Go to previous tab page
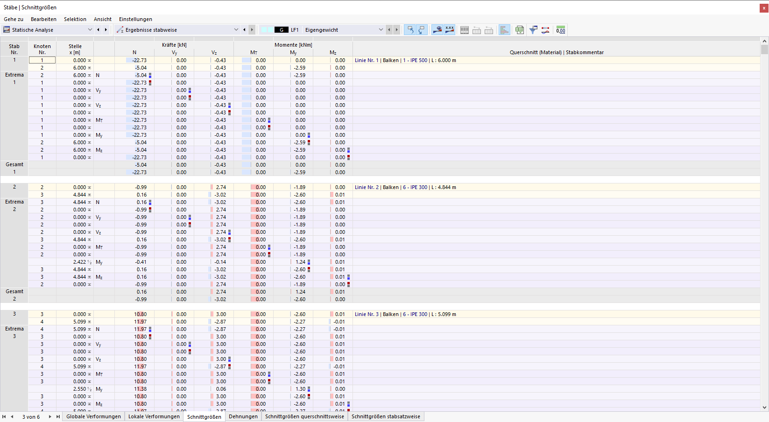The width and height of the screenshot is (769, 422). tap(12, 416)
